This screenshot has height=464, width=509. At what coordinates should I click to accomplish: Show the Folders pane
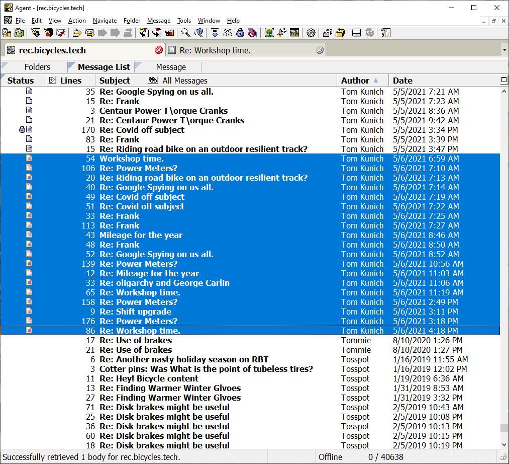(x=37, y=67)
